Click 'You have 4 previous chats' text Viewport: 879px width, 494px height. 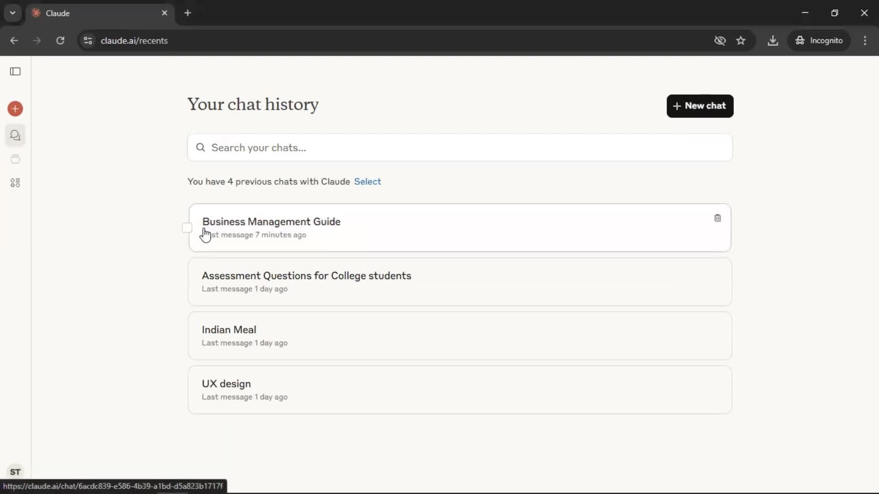[268, 182]
